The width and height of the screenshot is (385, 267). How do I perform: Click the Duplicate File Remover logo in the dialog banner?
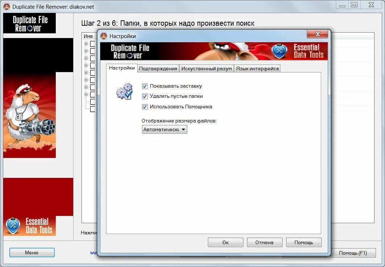(130, 51)
